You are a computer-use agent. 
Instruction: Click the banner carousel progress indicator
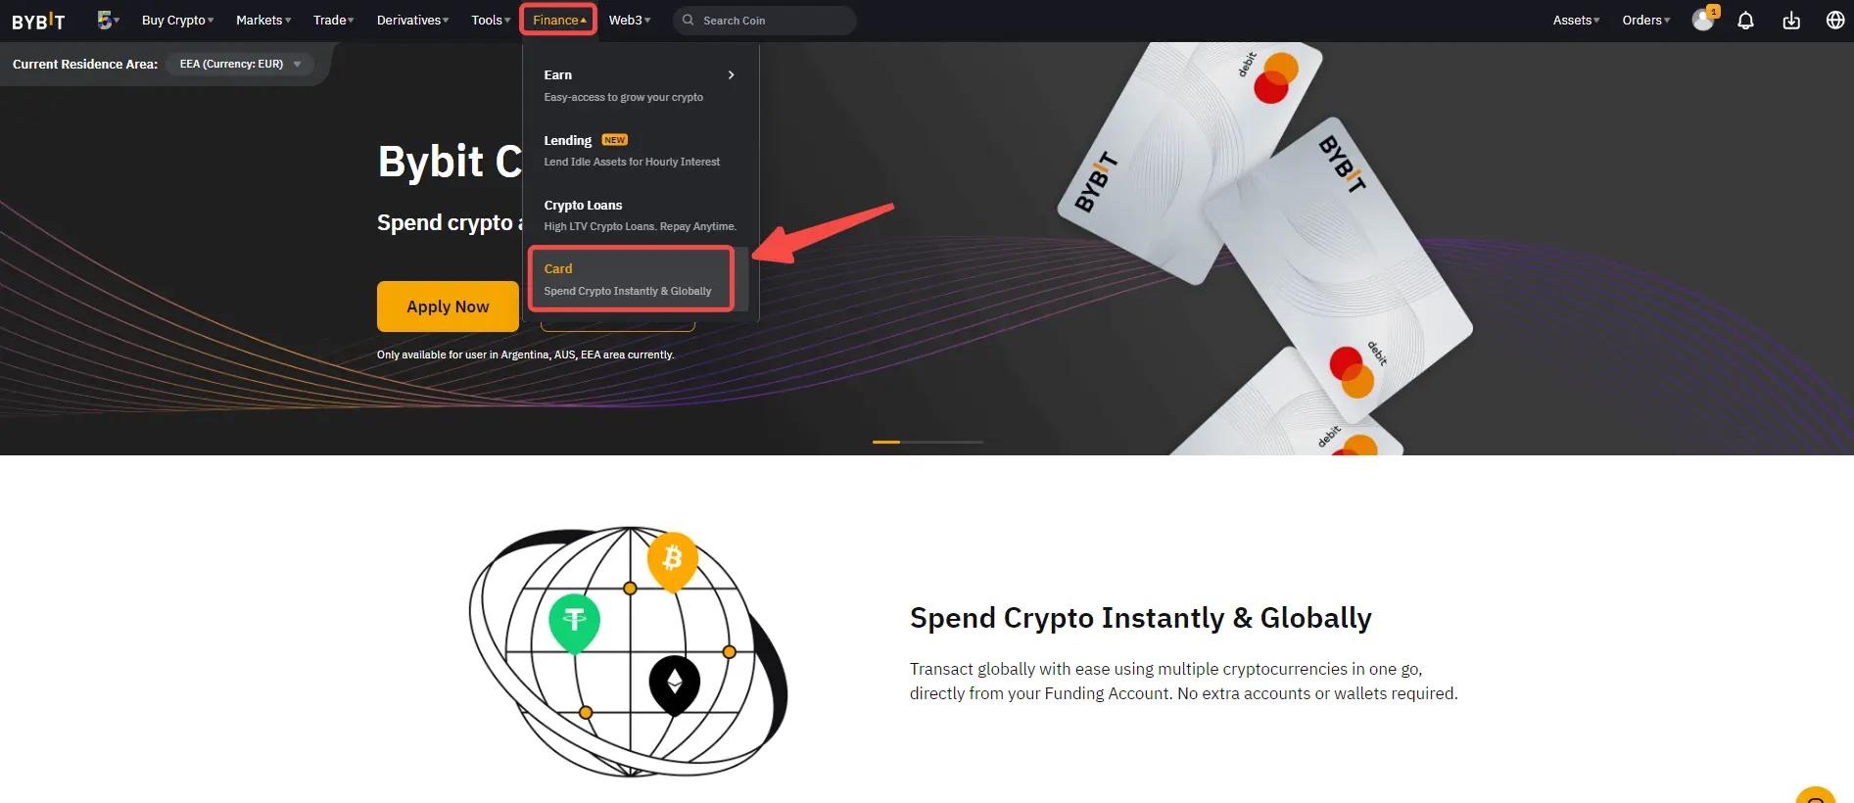coord(927,442)
